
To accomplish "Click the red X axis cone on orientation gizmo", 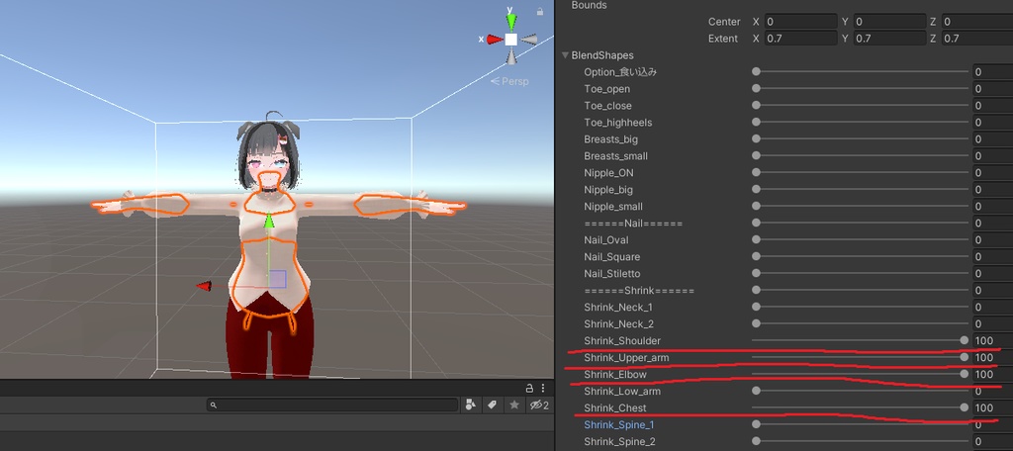I will pyautogui.click(x=495, y=40).
